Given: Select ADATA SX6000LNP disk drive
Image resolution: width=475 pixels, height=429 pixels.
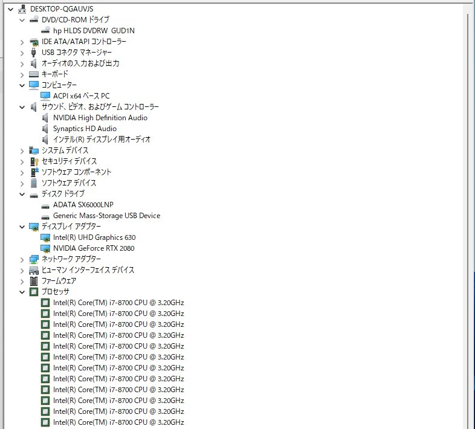Looking at the screenshot, I should (83, 205).
